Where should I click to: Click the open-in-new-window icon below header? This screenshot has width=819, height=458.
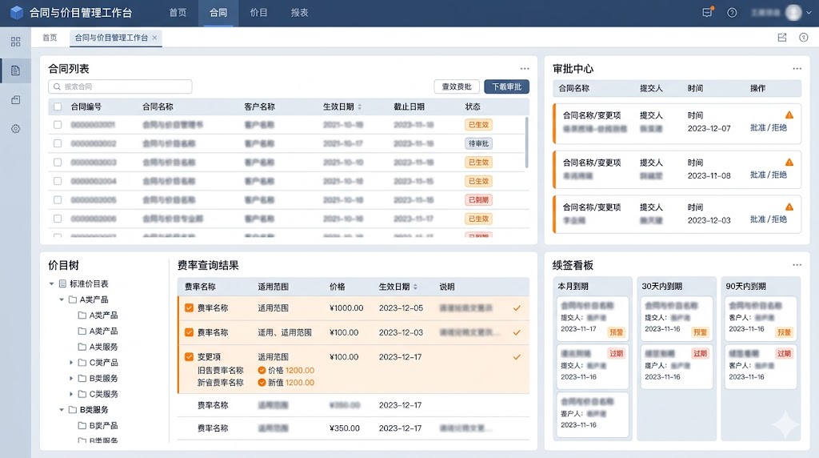pos(782,38)
